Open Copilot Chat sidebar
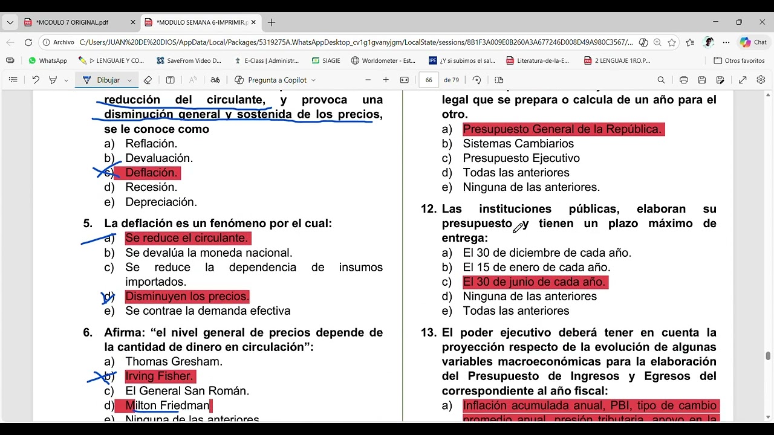This screenshot has width=774, height=435. tap(753, 42)
